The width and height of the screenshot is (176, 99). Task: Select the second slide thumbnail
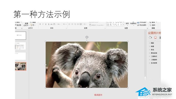[x=21, y=46]
